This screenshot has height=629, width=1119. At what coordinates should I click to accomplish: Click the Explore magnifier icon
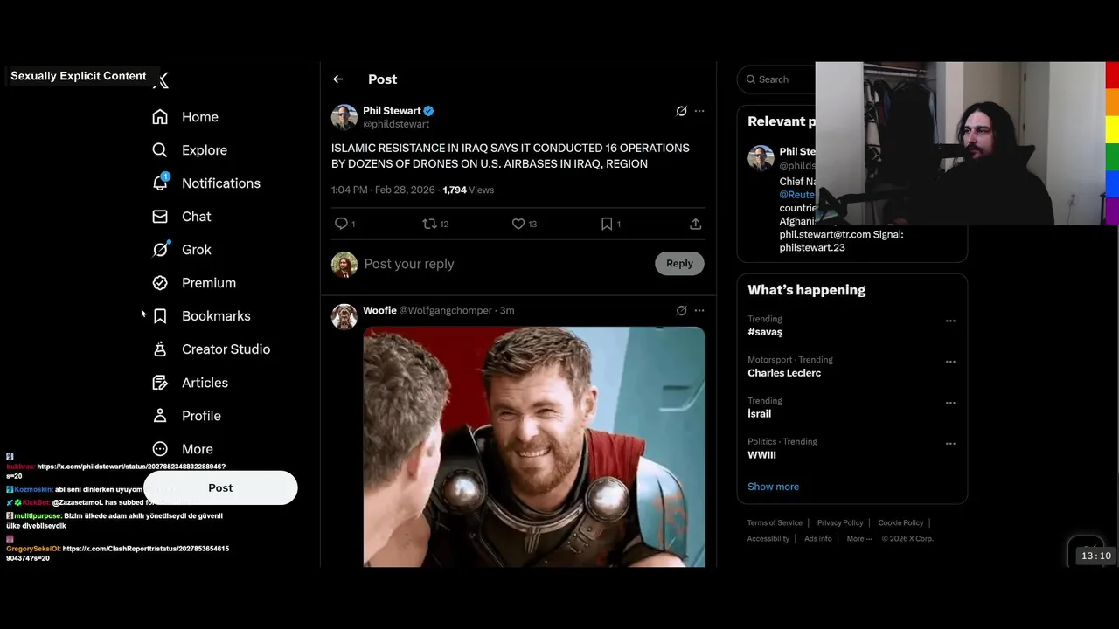pyautogui.click(x=160, y=150)
